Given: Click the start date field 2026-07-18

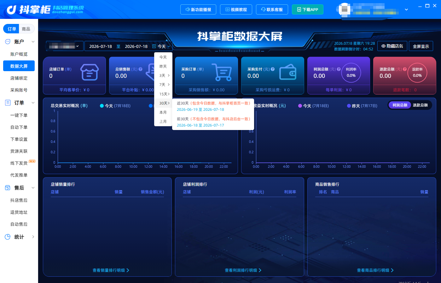Looking at the screenshot, I should click(101, 46).
